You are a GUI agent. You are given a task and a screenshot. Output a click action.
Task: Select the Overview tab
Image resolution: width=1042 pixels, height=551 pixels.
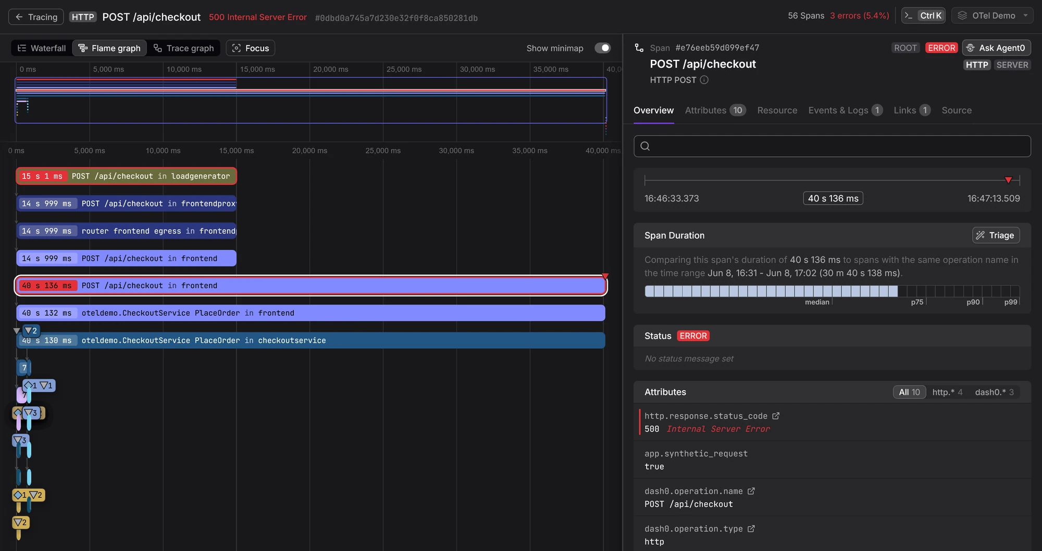pyautogui.click(x=653, y=110)
